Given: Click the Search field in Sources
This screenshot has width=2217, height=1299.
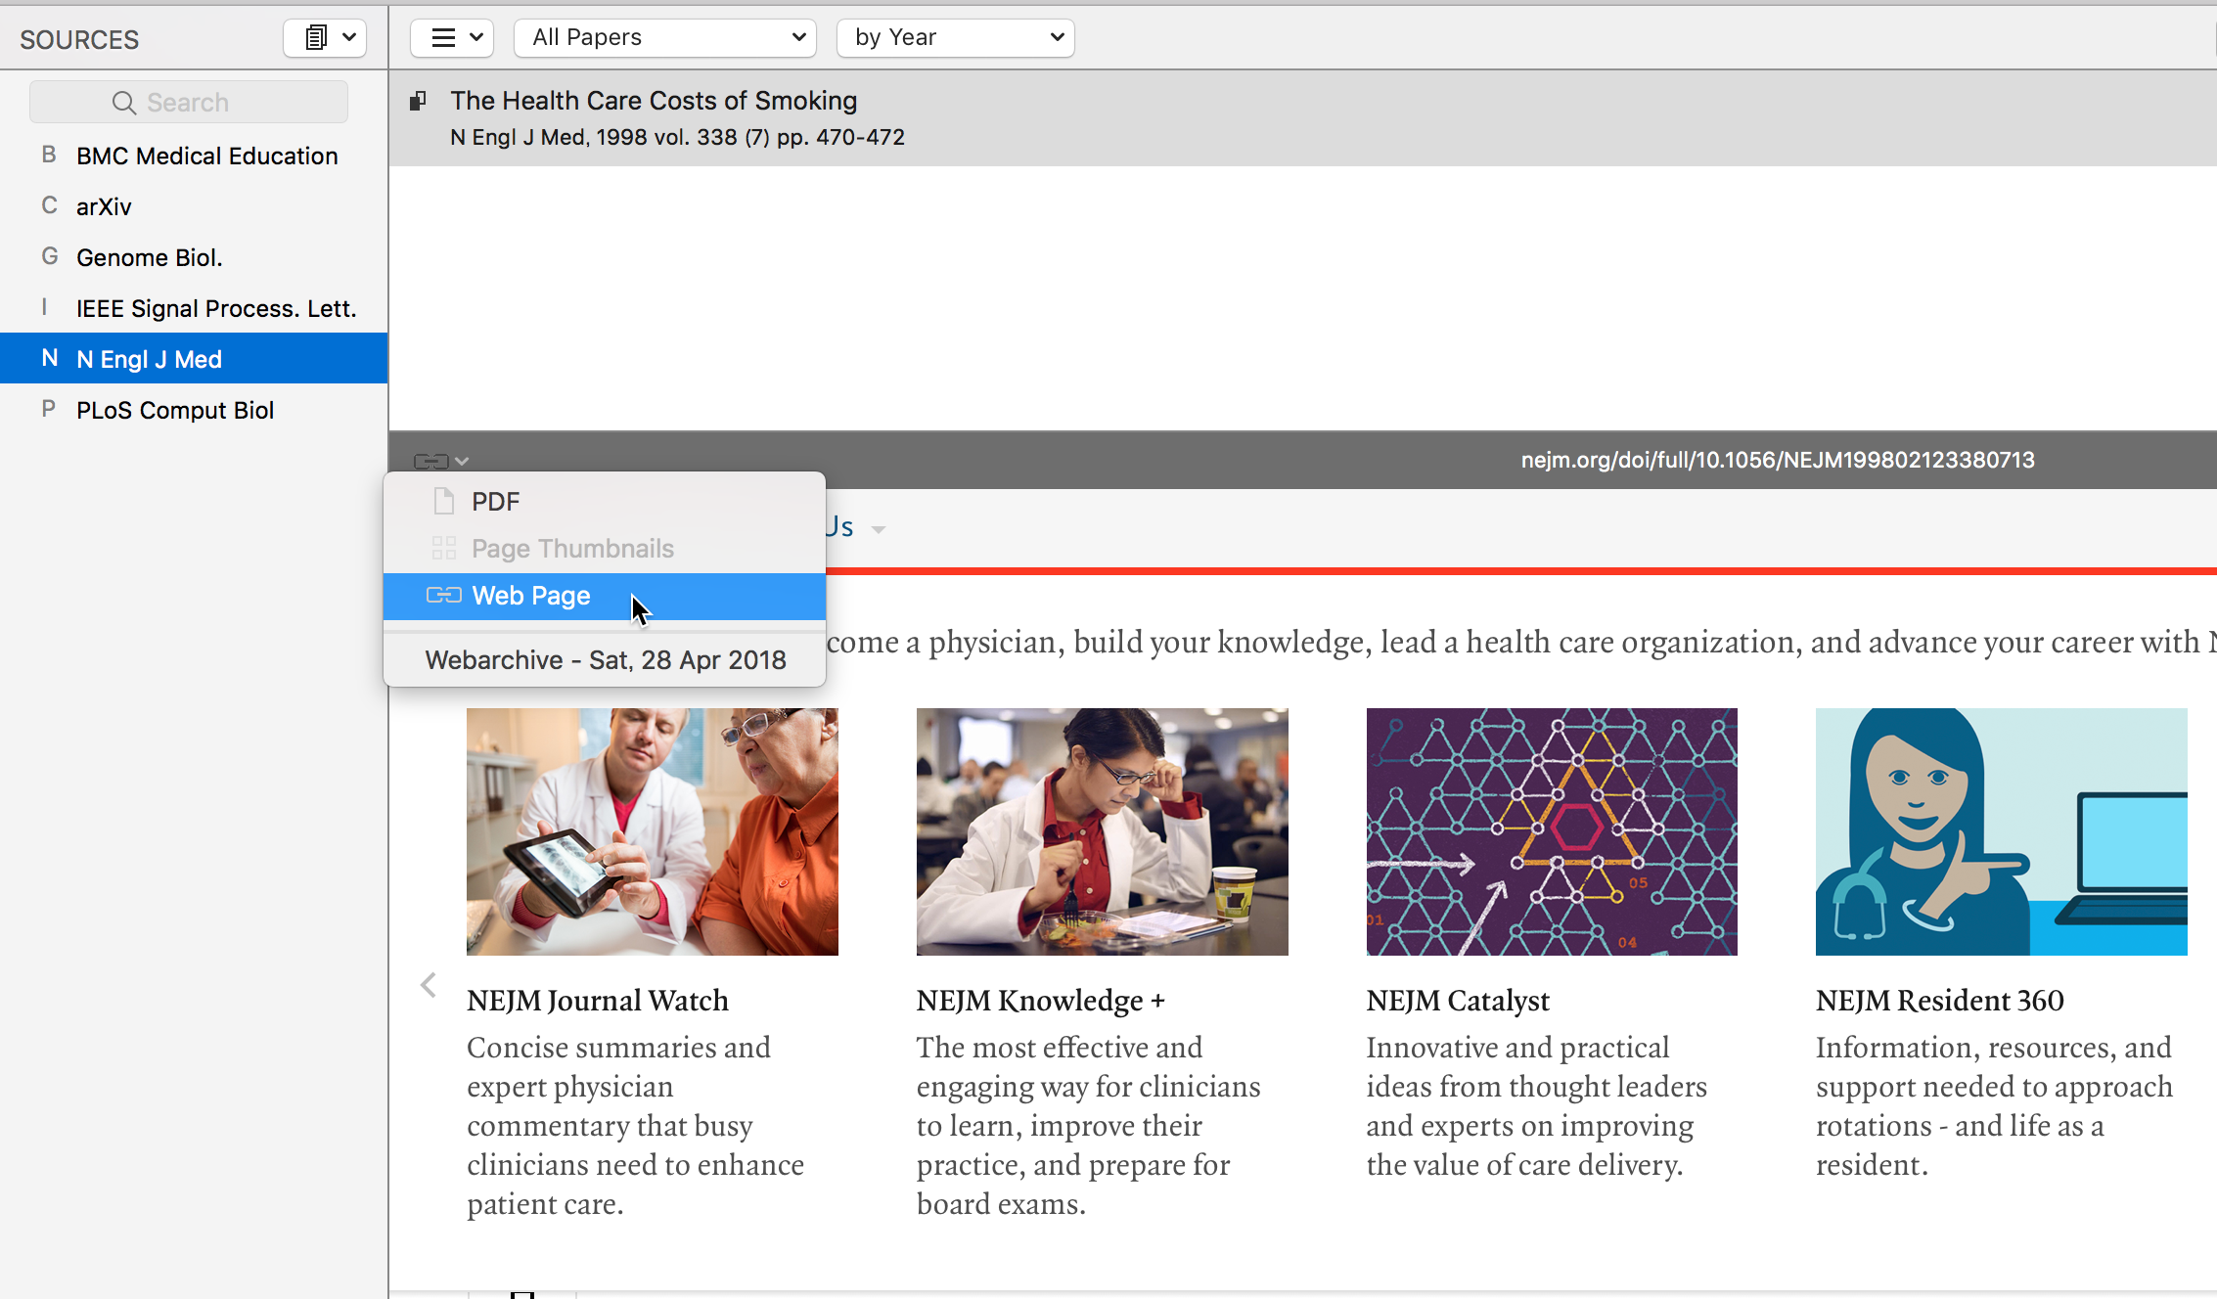Looking at the screenshot, I should click(189, 103).
